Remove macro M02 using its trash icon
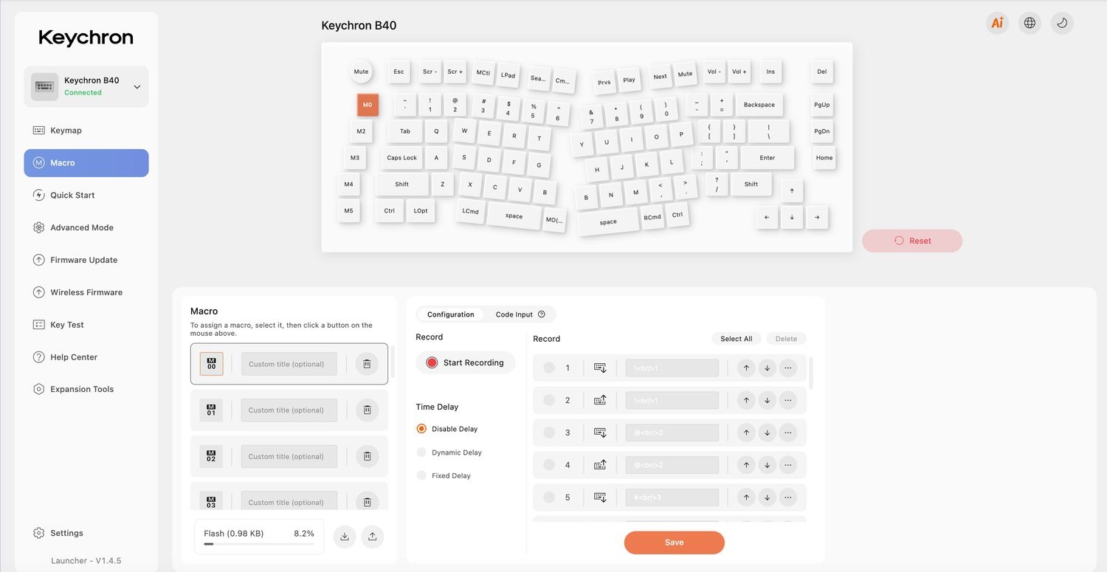Screen dimensions: 1107x572 point(367,457)
